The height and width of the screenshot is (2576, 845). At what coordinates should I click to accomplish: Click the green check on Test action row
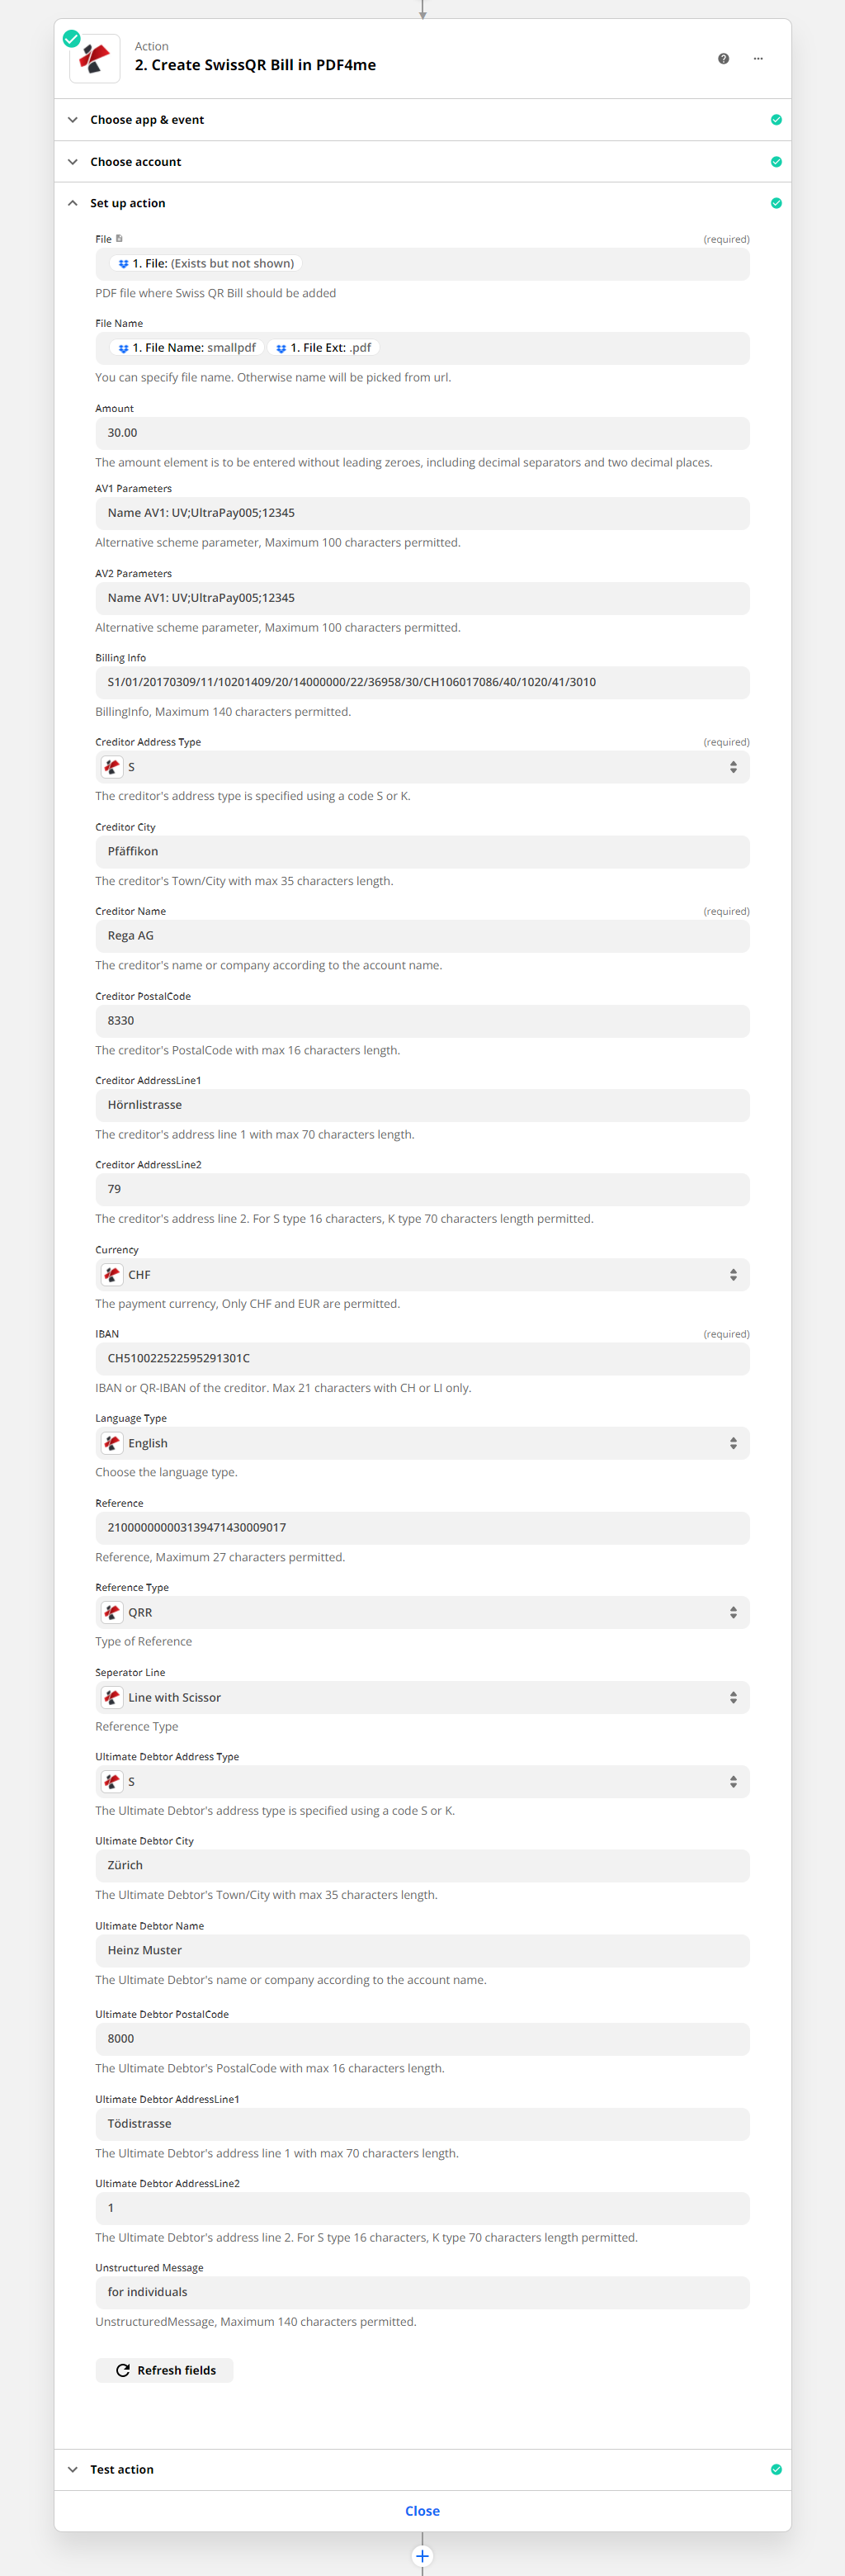tap(776, 2469)
